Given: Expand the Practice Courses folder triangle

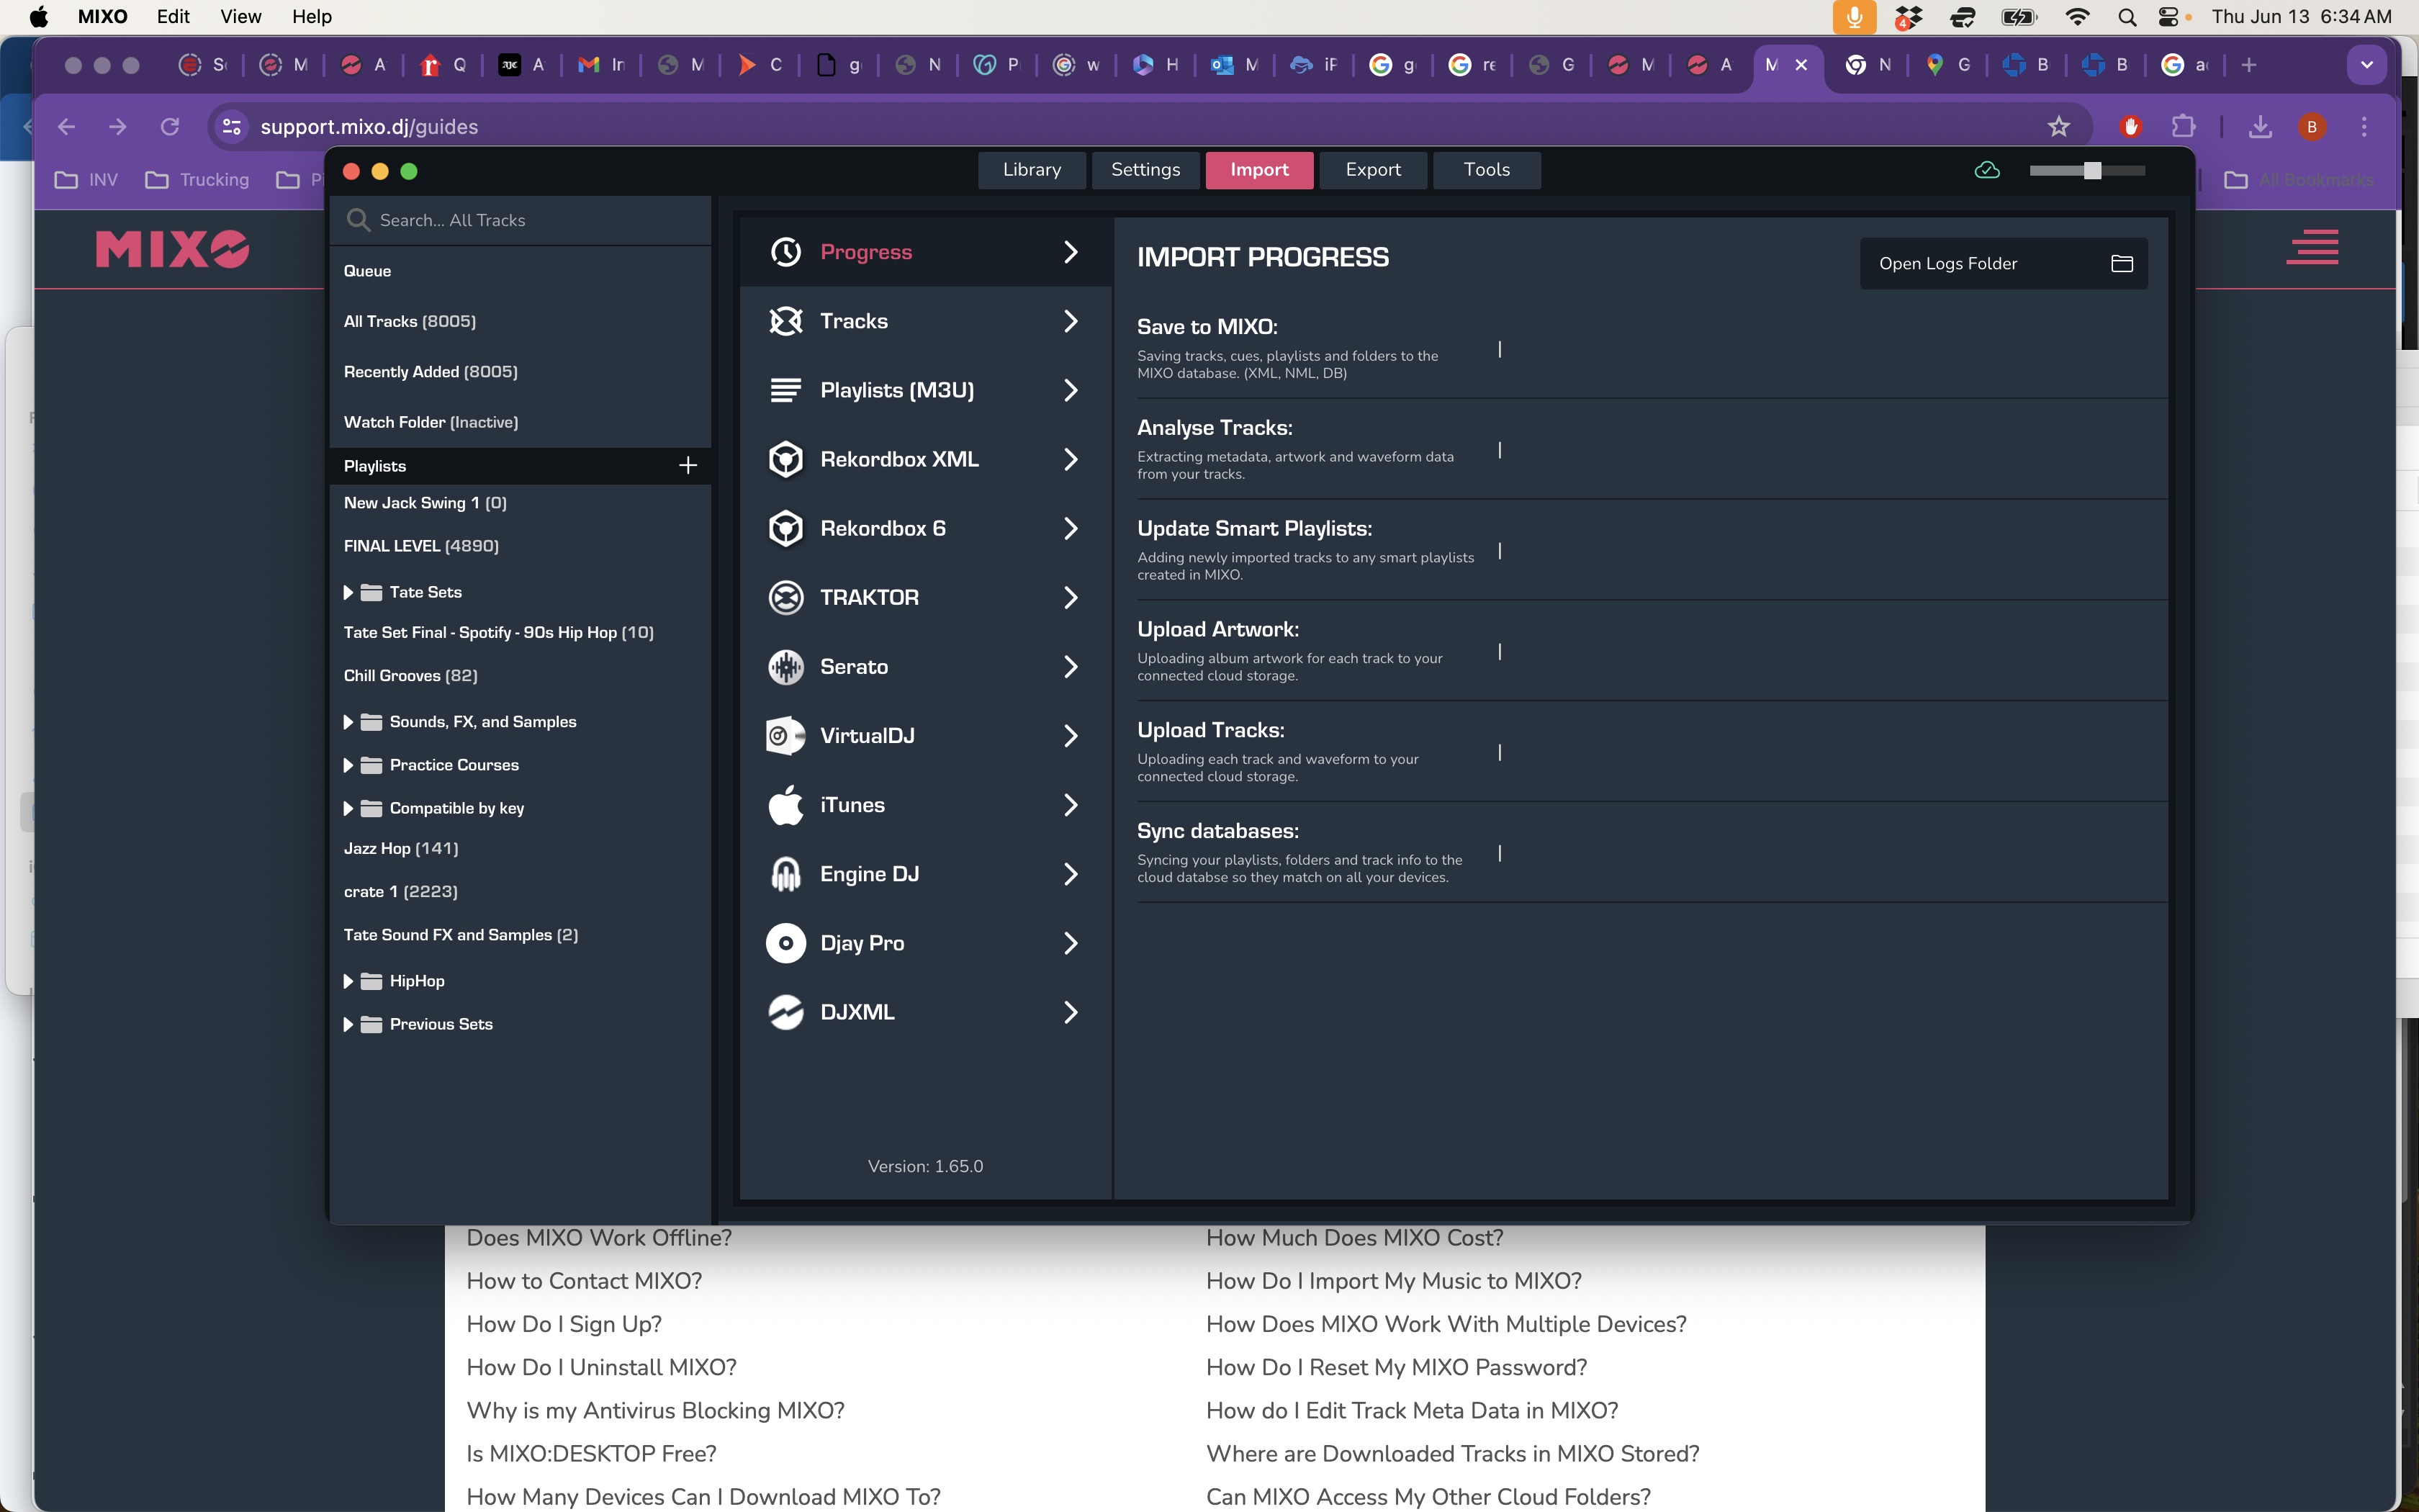Looking at the screenshot, I should click(348, 765).
